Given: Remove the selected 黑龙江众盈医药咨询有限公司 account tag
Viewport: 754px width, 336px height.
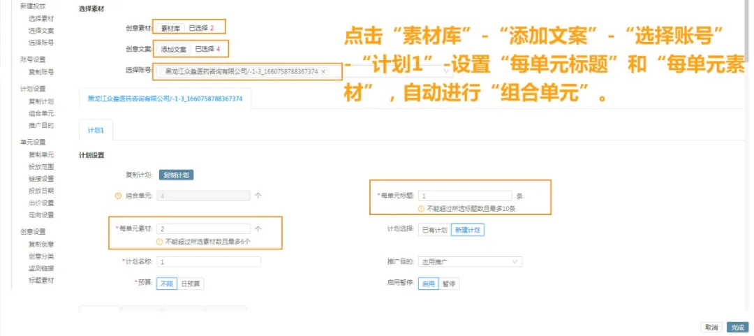Looking at the screenshot, I should 324,71.
